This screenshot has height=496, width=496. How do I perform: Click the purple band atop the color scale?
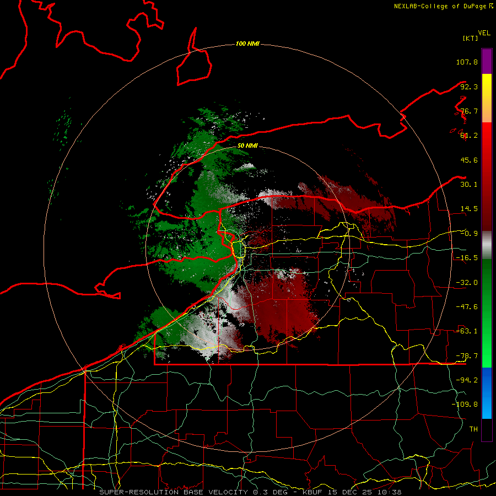tap(487, 61)
